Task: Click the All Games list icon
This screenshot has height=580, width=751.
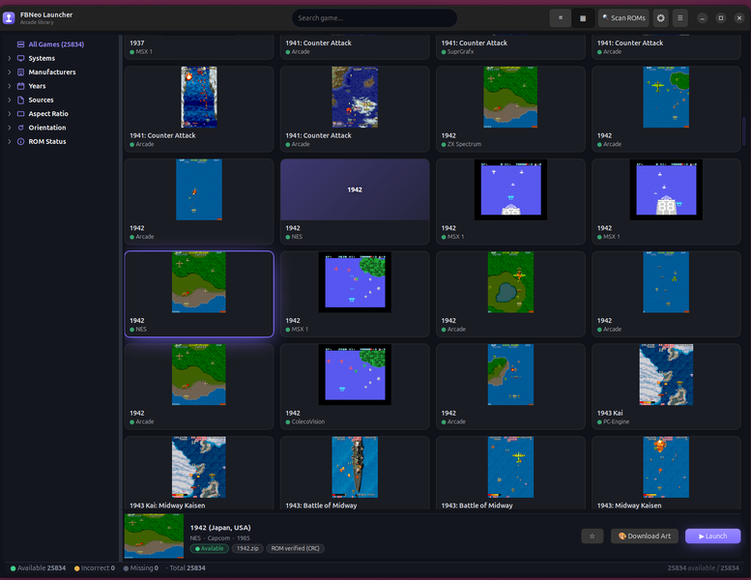Action: point(20,44)
